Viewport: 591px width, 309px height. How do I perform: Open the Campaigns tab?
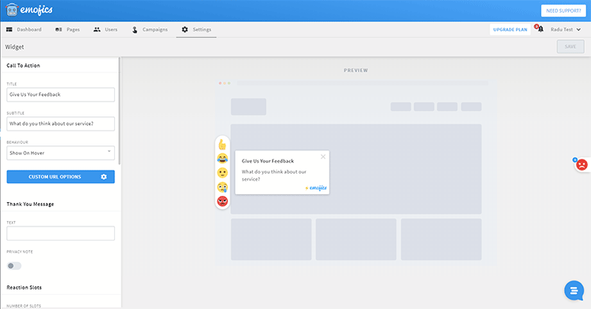pyautogui.click(x=150, y=29)
